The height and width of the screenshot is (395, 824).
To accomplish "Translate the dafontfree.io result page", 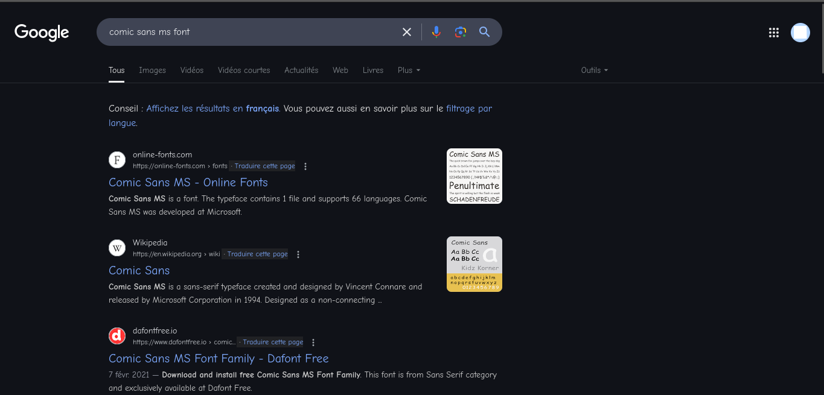I will 273,343.
